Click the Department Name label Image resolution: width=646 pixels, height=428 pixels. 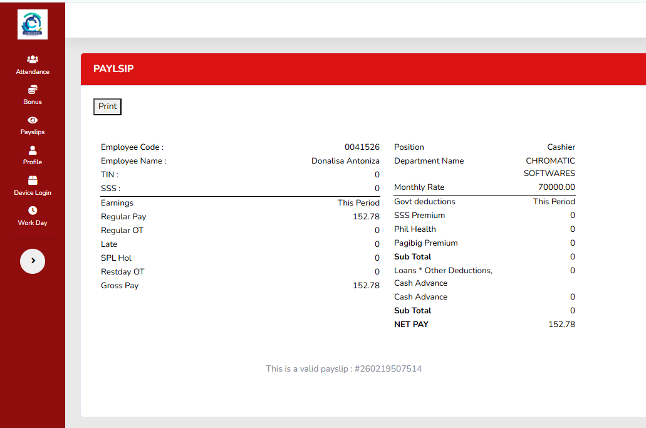[x=429, y=160]
